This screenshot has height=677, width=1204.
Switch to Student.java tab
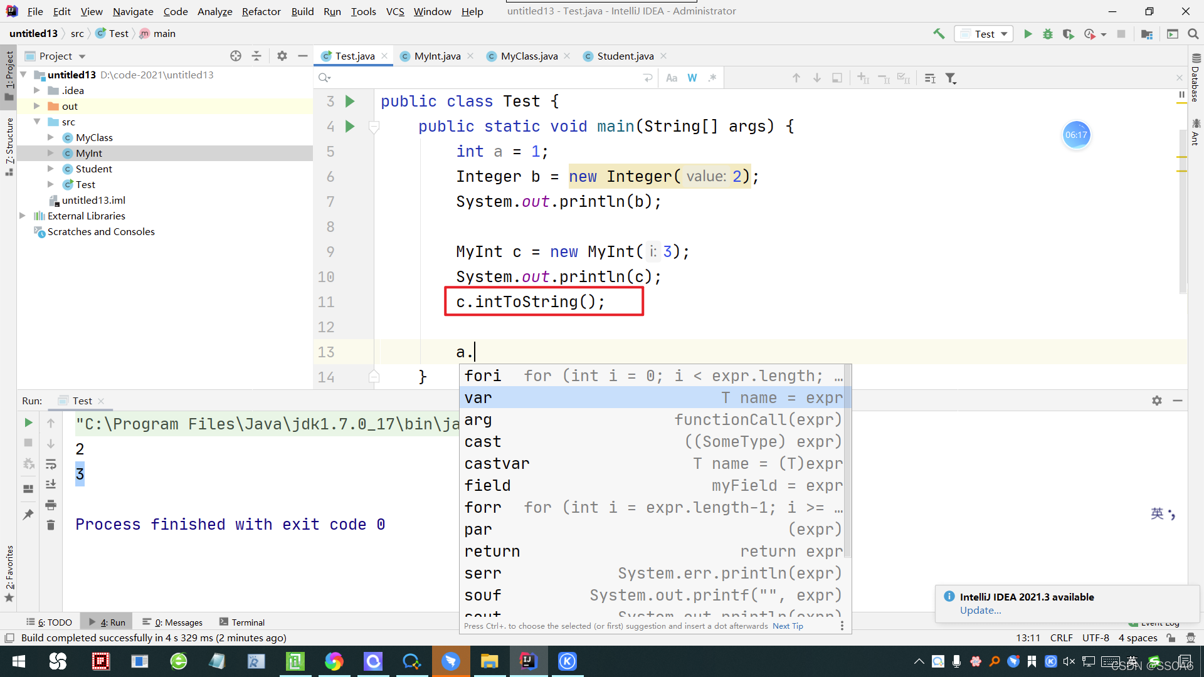pyautogui.click(x=625, y=56)
